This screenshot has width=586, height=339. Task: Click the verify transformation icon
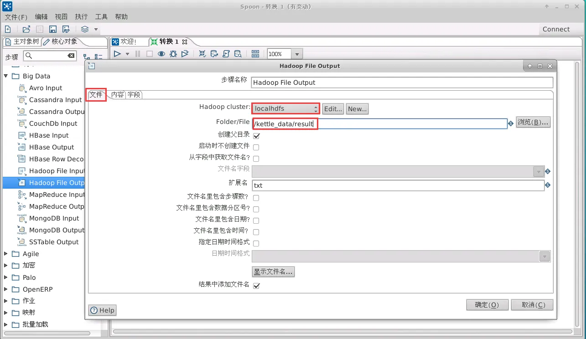pos(202,54)
